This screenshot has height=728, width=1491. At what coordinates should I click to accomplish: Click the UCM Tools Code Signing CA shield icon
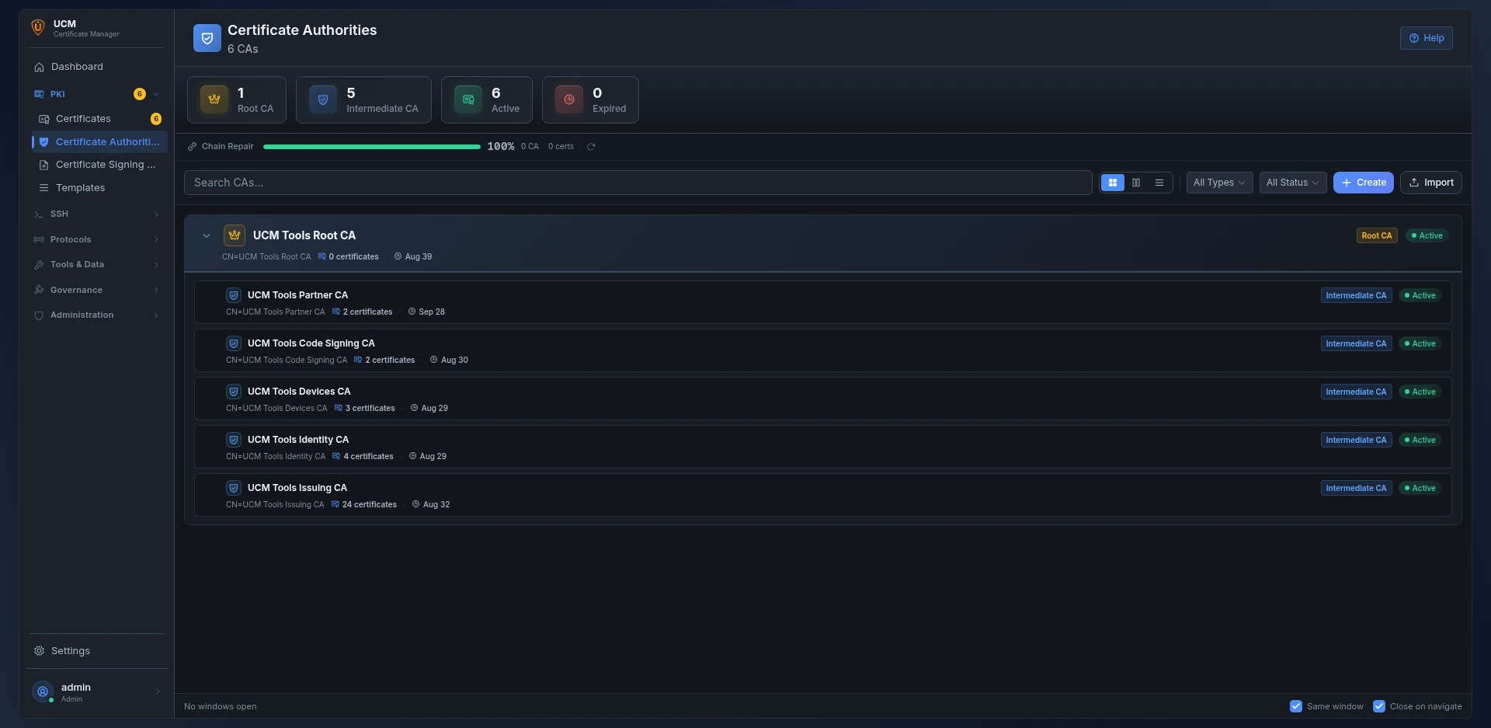coord(234,343)
